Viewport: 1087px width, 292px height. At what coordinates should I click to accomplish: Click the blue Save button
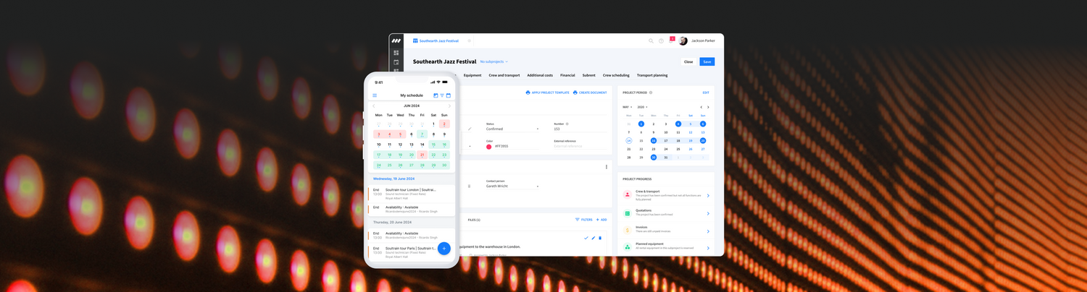pos(707,61)
